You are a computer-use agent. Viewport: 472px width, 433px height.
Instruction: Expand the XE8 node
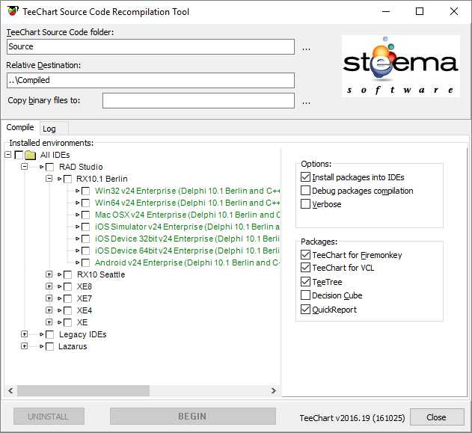click(x=49, y=286)
